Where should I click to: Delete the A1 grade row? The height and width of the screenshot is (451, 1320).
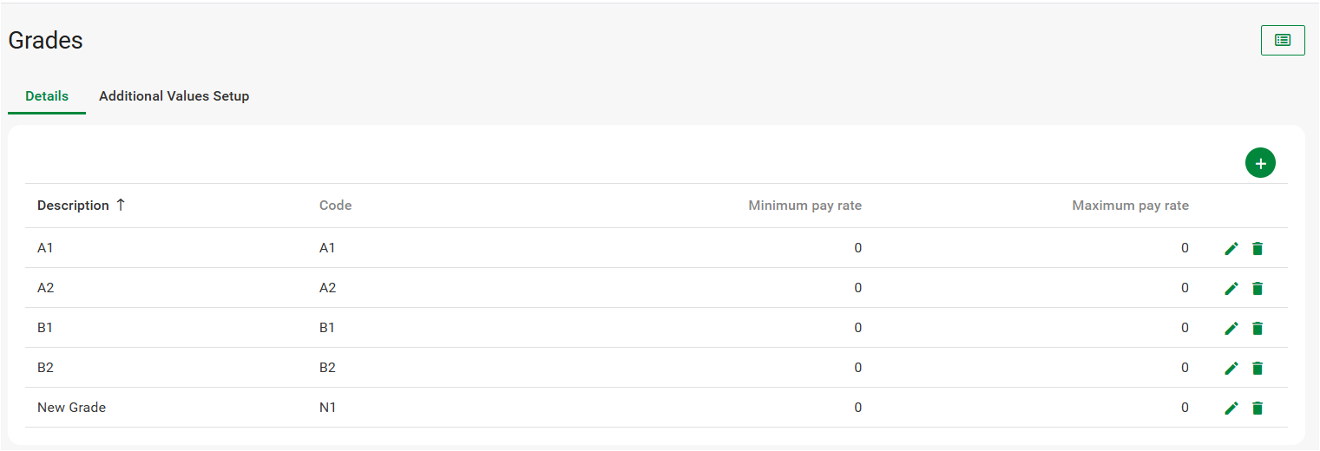point(1258,249)
